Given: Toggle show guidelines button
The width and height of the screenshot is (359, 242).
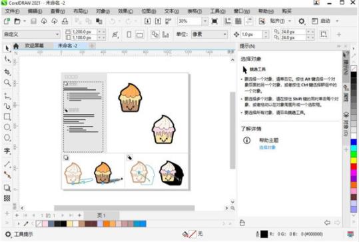Looking at the screenshot, I should pos(249,21).
